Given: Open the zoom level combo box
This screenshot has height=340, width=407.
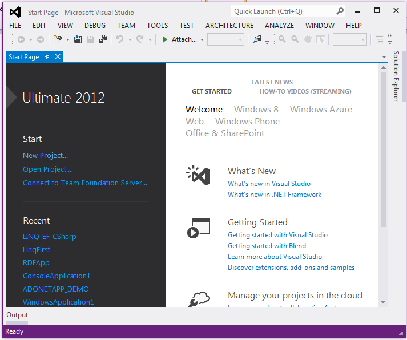Looking at the screenshot, I should 350,39.
